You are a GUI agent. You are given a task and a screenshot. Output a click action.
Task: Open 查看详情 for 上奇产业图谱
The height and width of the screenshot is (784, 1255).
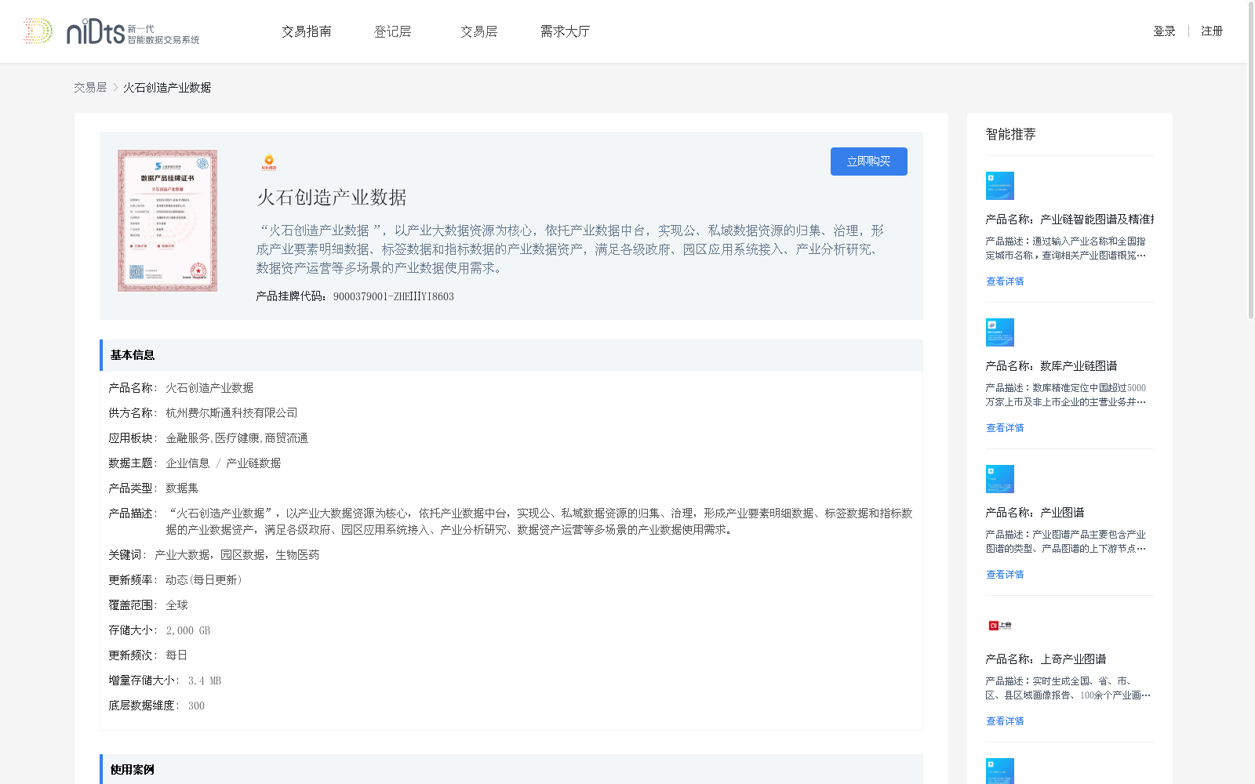pos(1005,721)
